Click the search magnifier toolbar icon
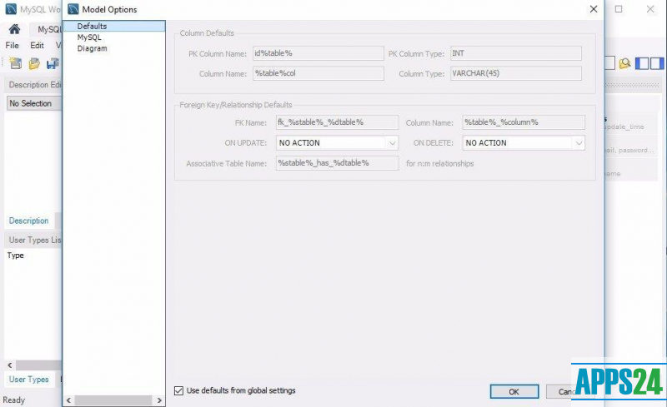Screen dimensions: 667x407 pyautogui.click(x=624, y=63)
